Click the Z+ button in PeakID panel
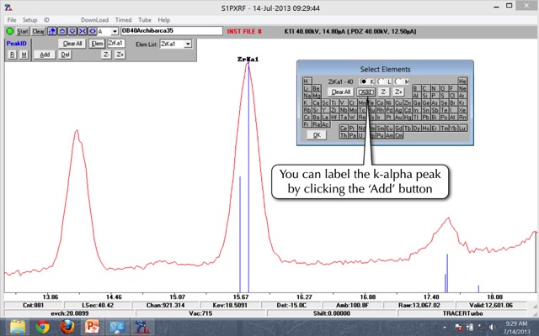539x336 pixels. (120, 54)
